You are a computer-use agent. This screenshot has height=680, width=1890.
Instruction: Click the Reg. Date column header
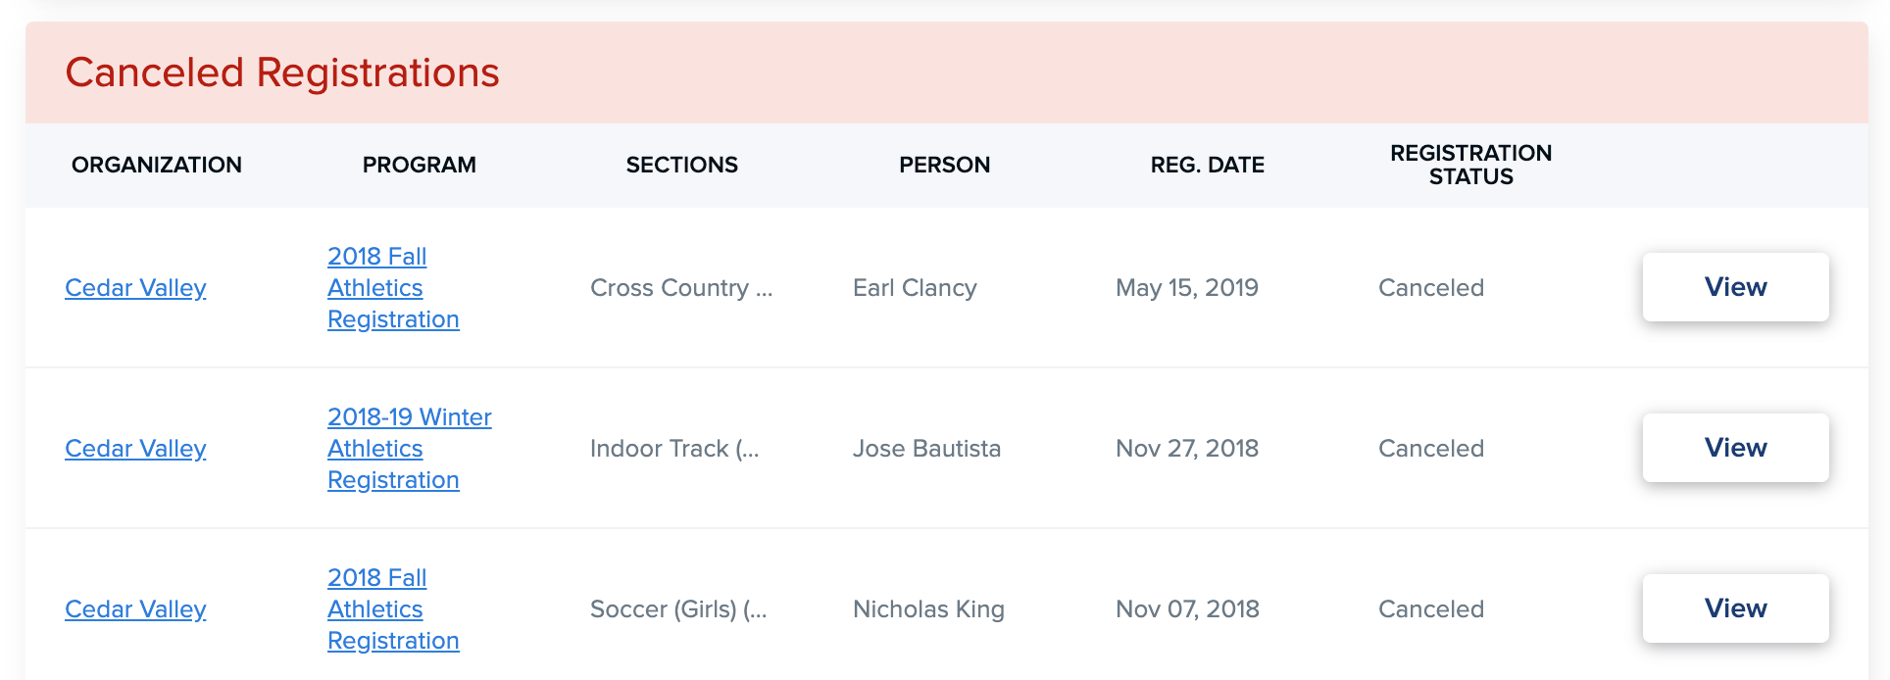[x=1208, y=165]
